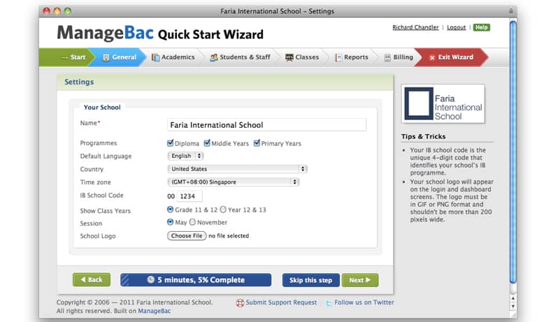This screenshot has height=322, width=537.
Task: Switch to the Academics step
Action: pos(173,57)
